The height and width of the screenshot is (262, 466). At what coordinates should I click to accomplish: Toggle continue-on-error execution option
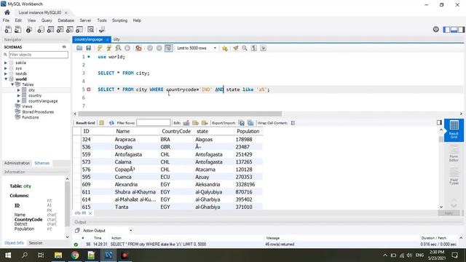coord(138,48)
